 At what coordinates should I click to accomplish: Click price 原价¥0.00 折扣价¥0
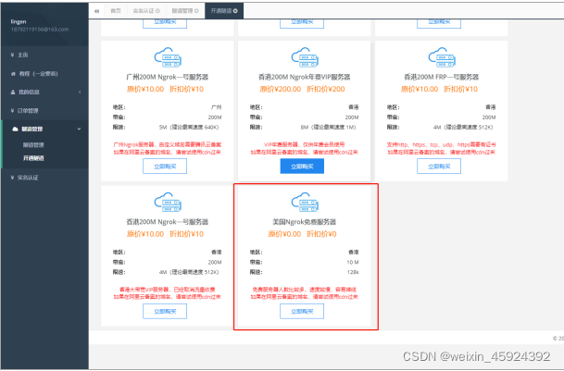tap(302, 234)
